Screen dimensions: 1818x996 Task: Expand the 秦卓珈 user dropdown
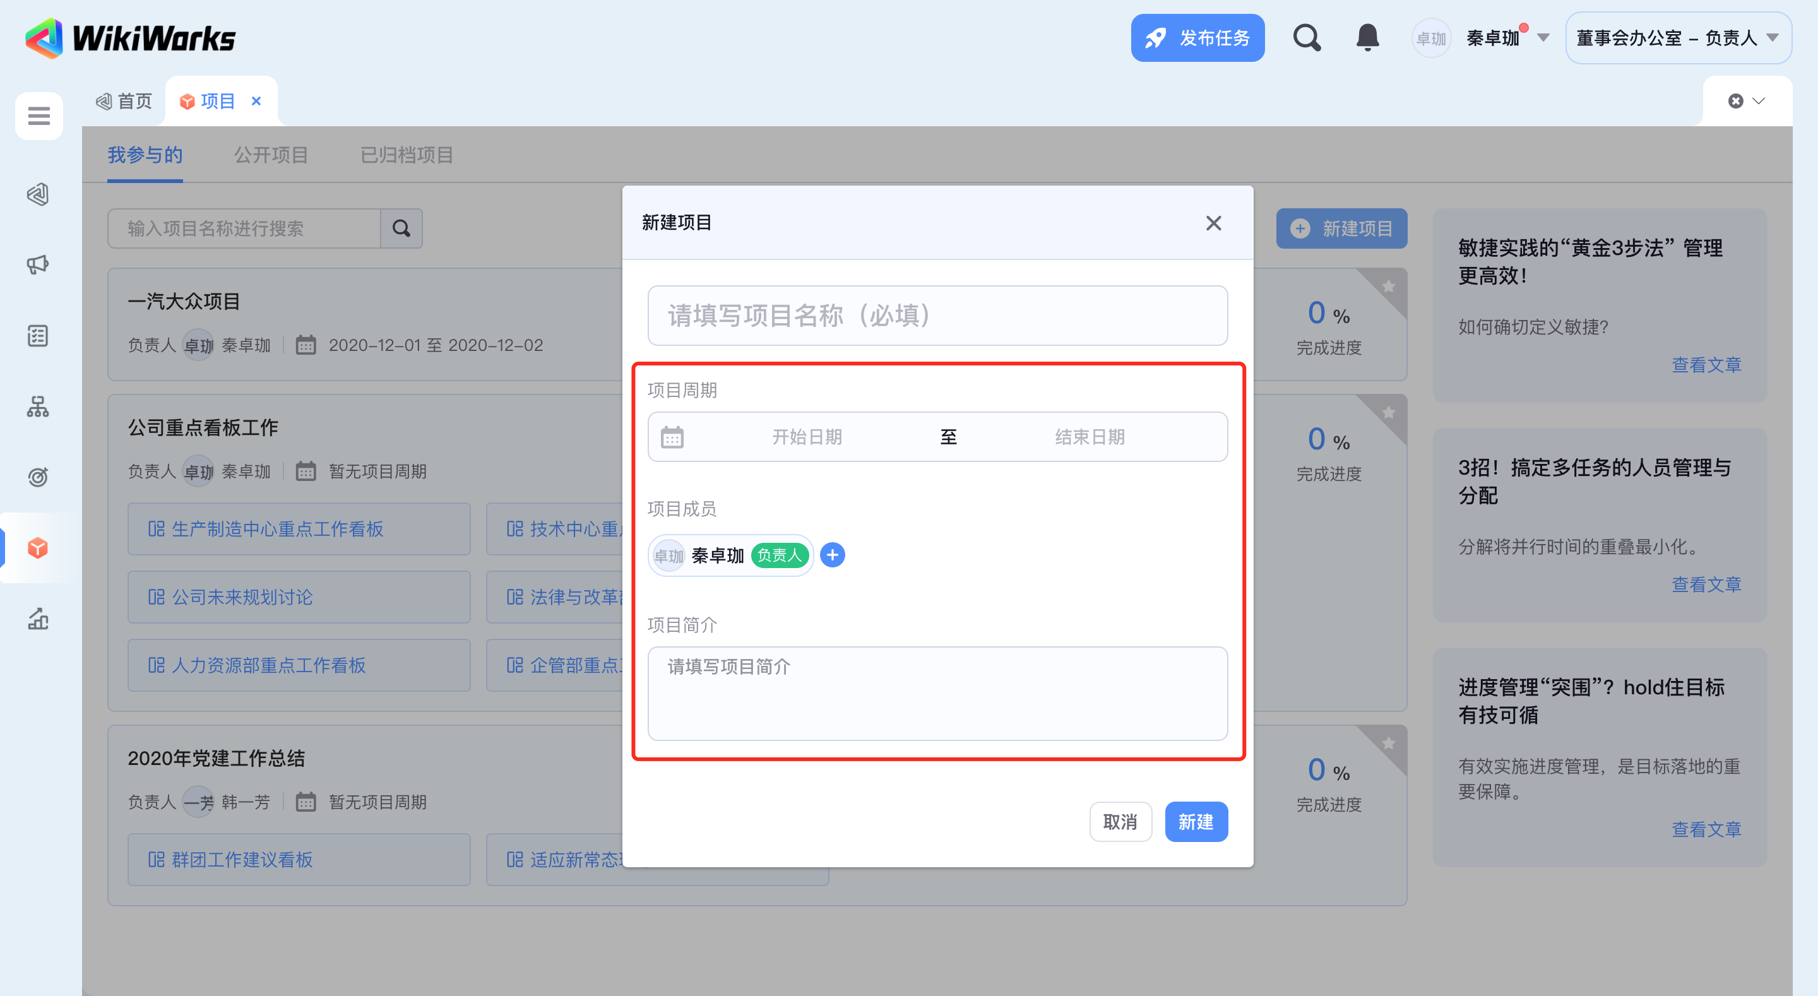click(x=1543, y=38)
